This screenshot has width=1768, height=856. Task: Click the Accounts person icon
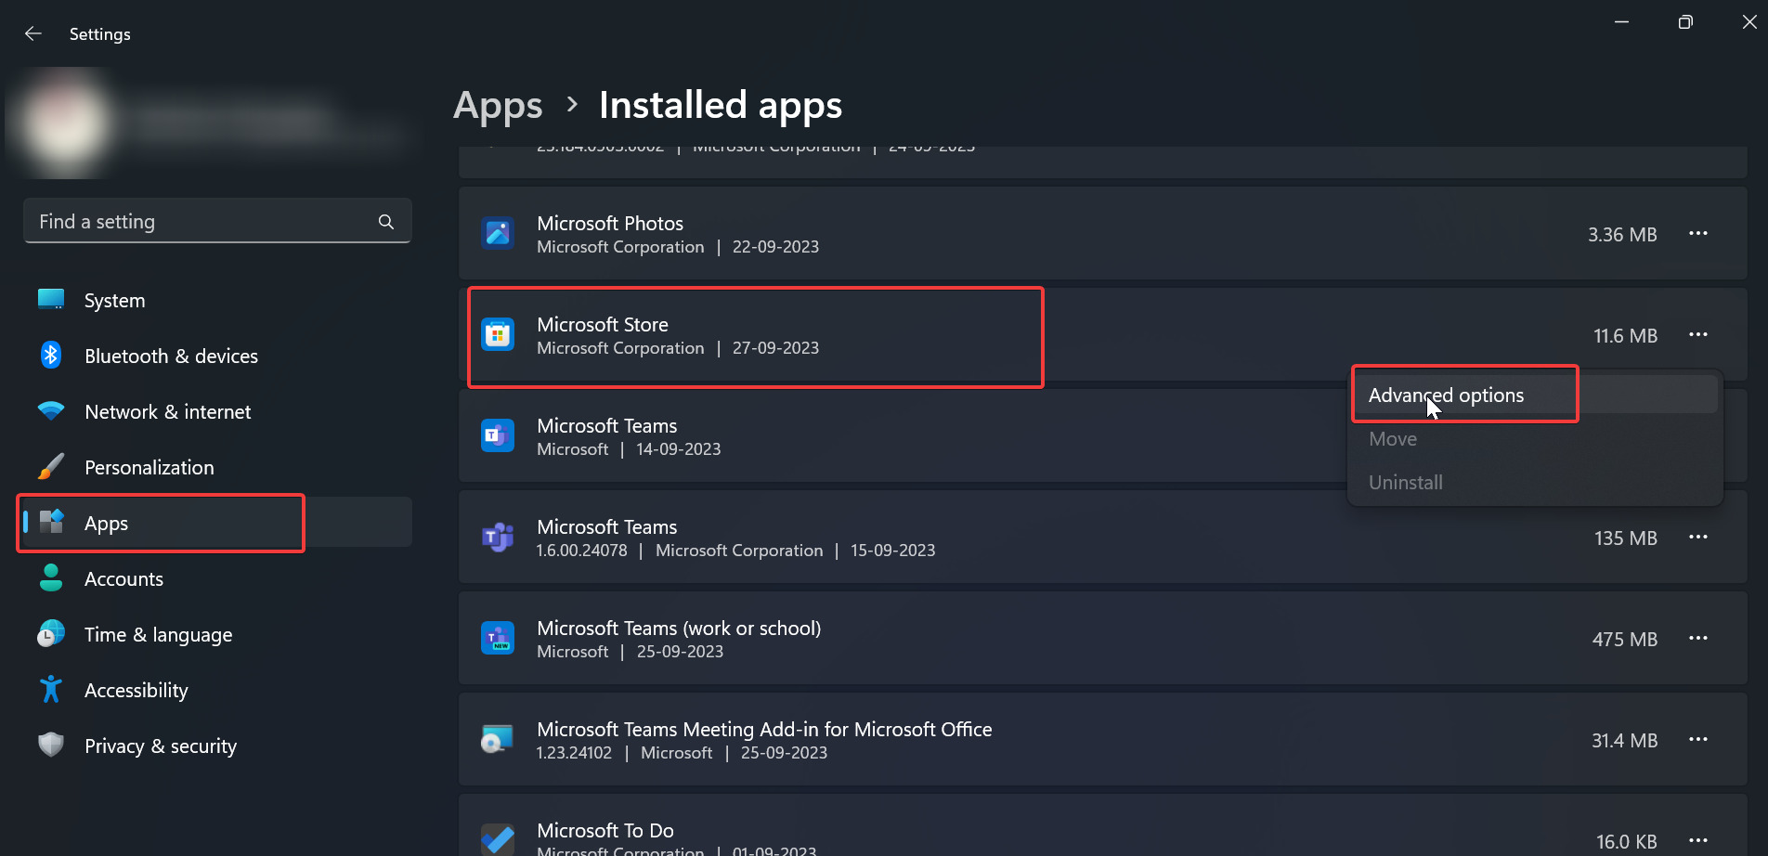pyautogui.click(x=51, y=577)
